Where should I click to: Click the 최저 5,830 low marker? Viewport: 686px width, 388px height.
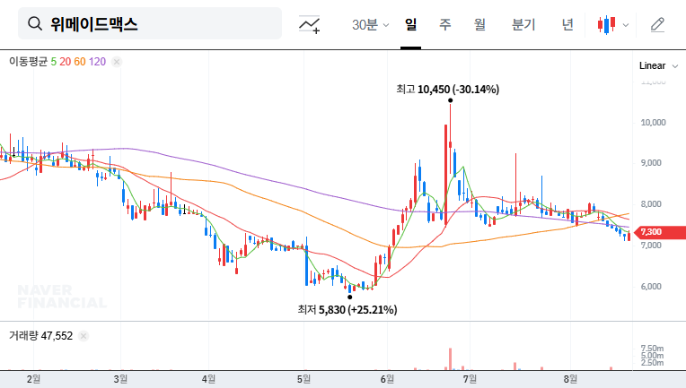coord(347,310)
